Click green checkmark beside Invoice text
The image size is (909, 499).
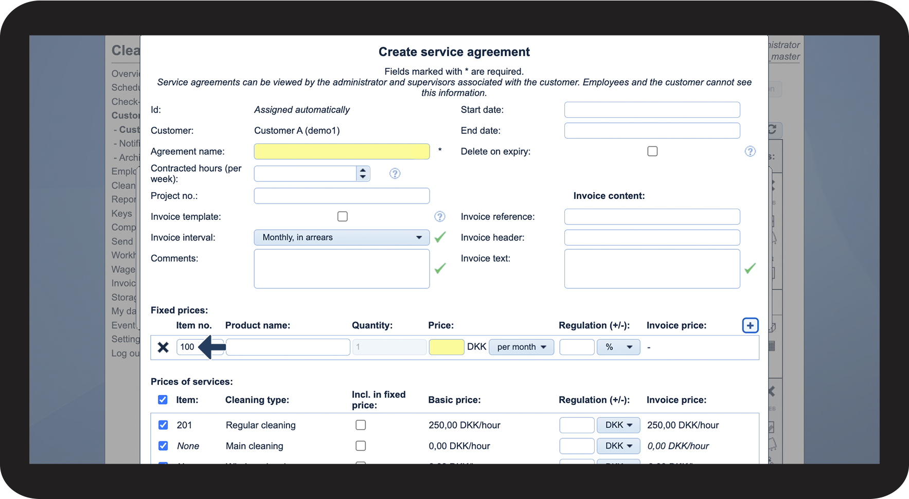750,268
